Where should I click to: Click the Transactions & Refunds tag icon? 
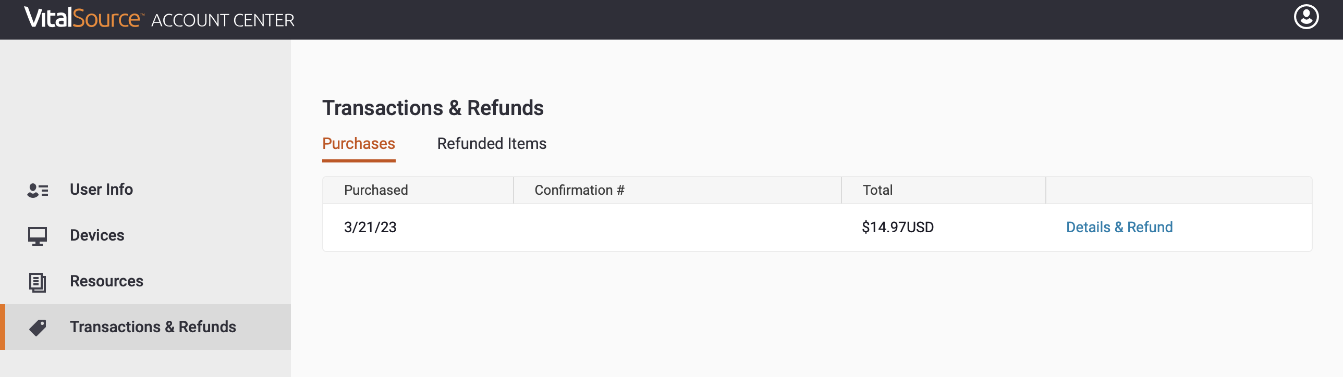38,328
